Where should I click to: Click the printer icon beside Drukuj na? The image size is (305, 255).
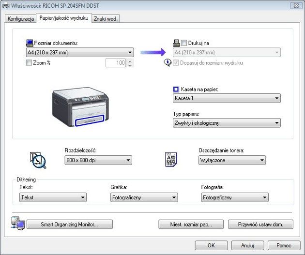[176, 43]
